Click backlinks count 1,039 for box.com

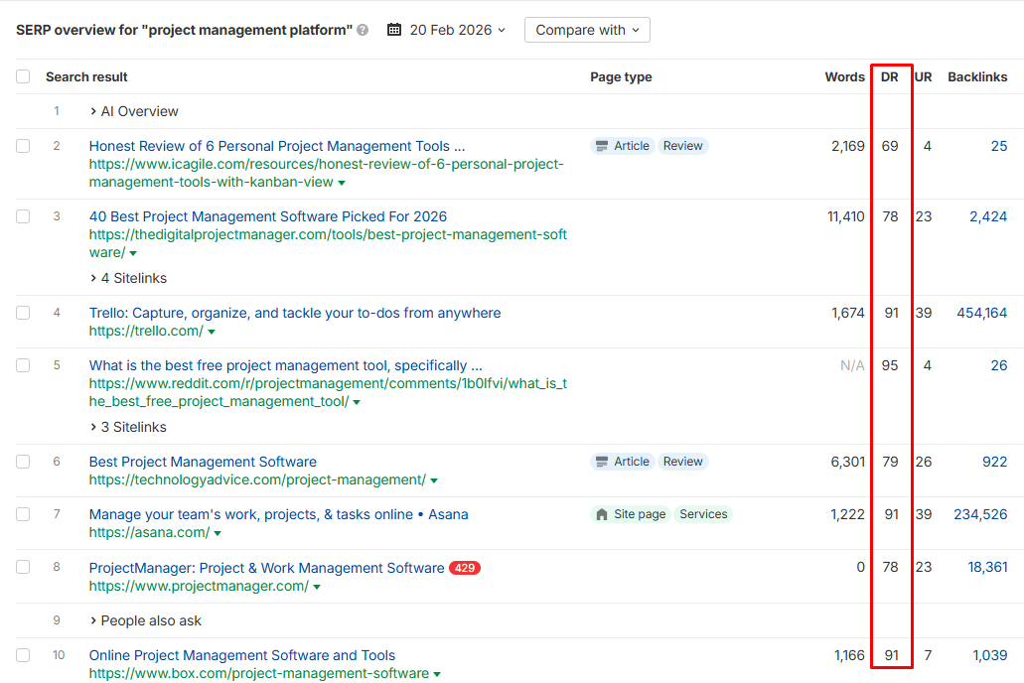[x=990, y=655]
